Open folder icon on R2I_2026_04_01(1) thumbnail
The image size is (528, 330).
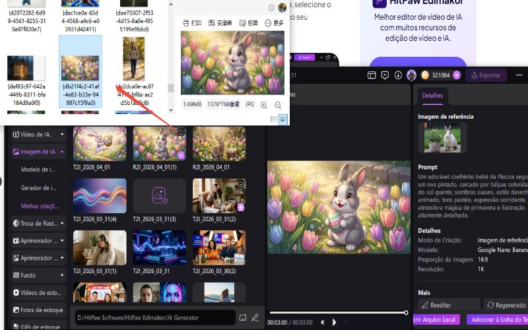coord(181,132)
